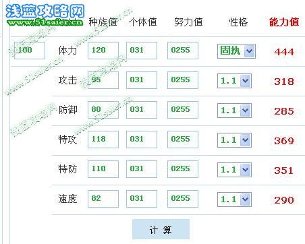Click the 防御 base stat field 80
Viewport: 305px width, 244px height.
tap(103, 110)
